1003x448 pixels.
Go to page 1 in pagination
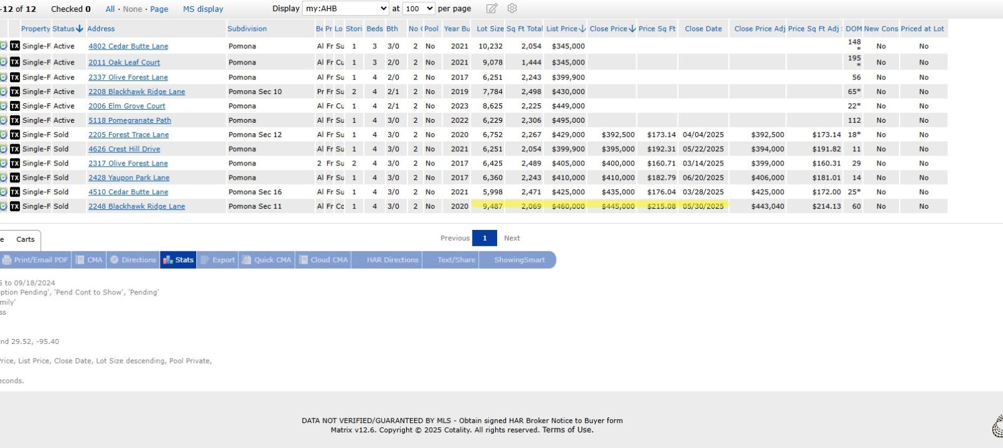click(485, 238)
